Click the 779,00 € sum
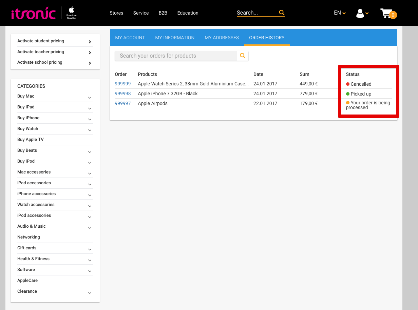This screenshot has height=310, width=418. click(x=309, y=94)
